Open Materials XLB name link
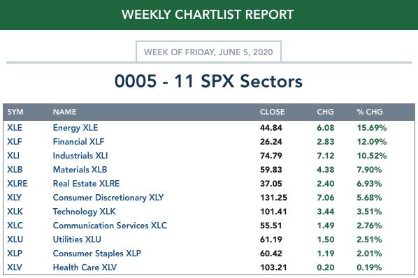This screenshot has height=278, width=418. (x=80, y=170)
